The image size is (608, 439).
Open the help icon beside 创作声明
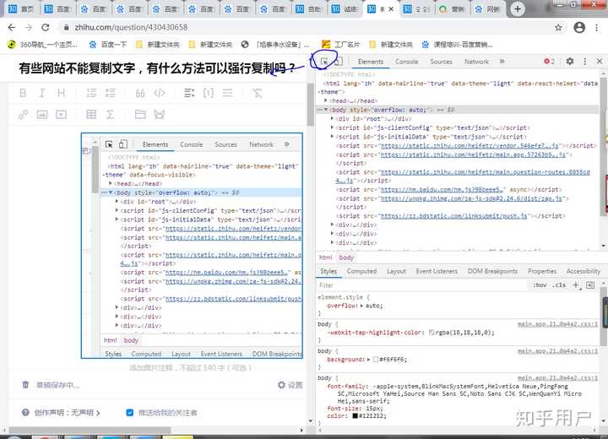tap(25, 413)
